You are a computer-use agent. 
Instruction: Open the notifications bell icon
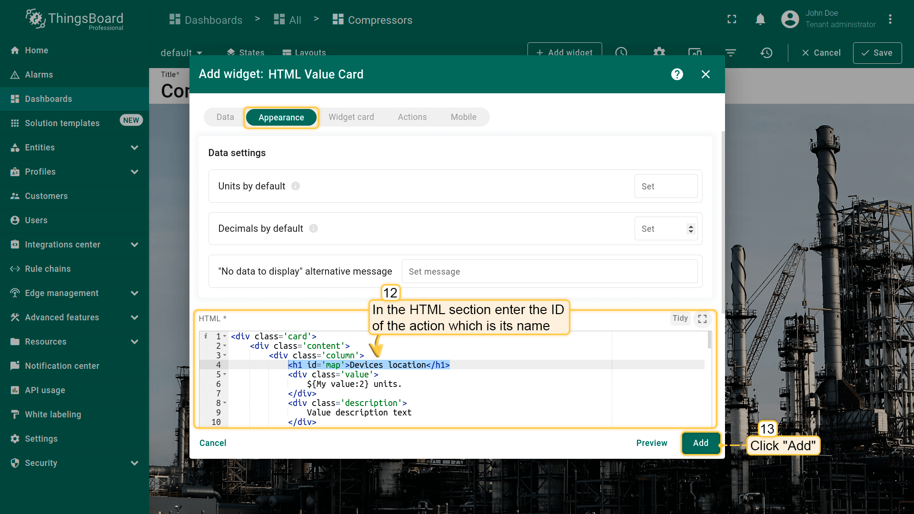click(x=760, y=20)
